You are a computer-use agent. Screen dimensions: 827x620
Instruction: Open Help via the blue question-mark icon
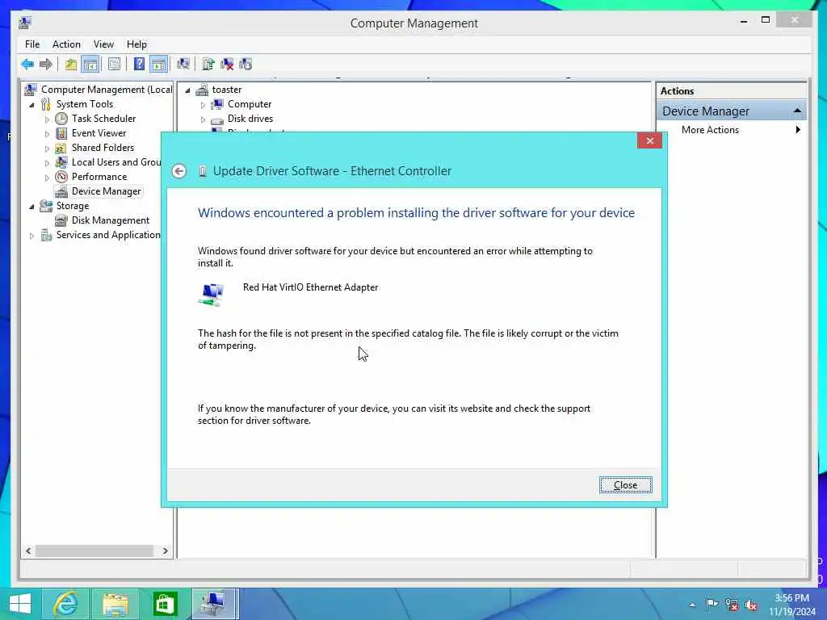tap(139, 65)
